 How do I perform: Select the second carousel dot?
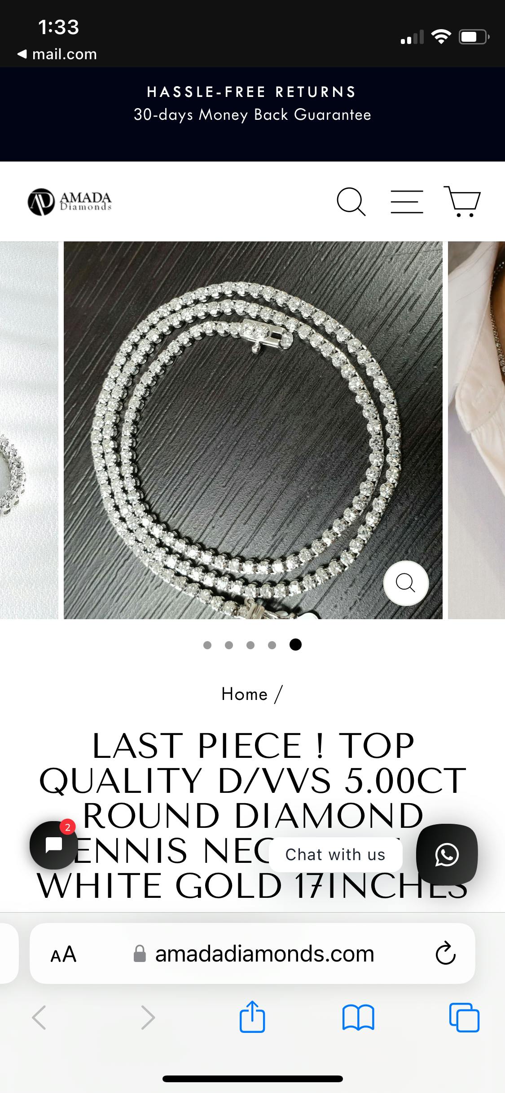pyautogui.click(x=229, y=645)
